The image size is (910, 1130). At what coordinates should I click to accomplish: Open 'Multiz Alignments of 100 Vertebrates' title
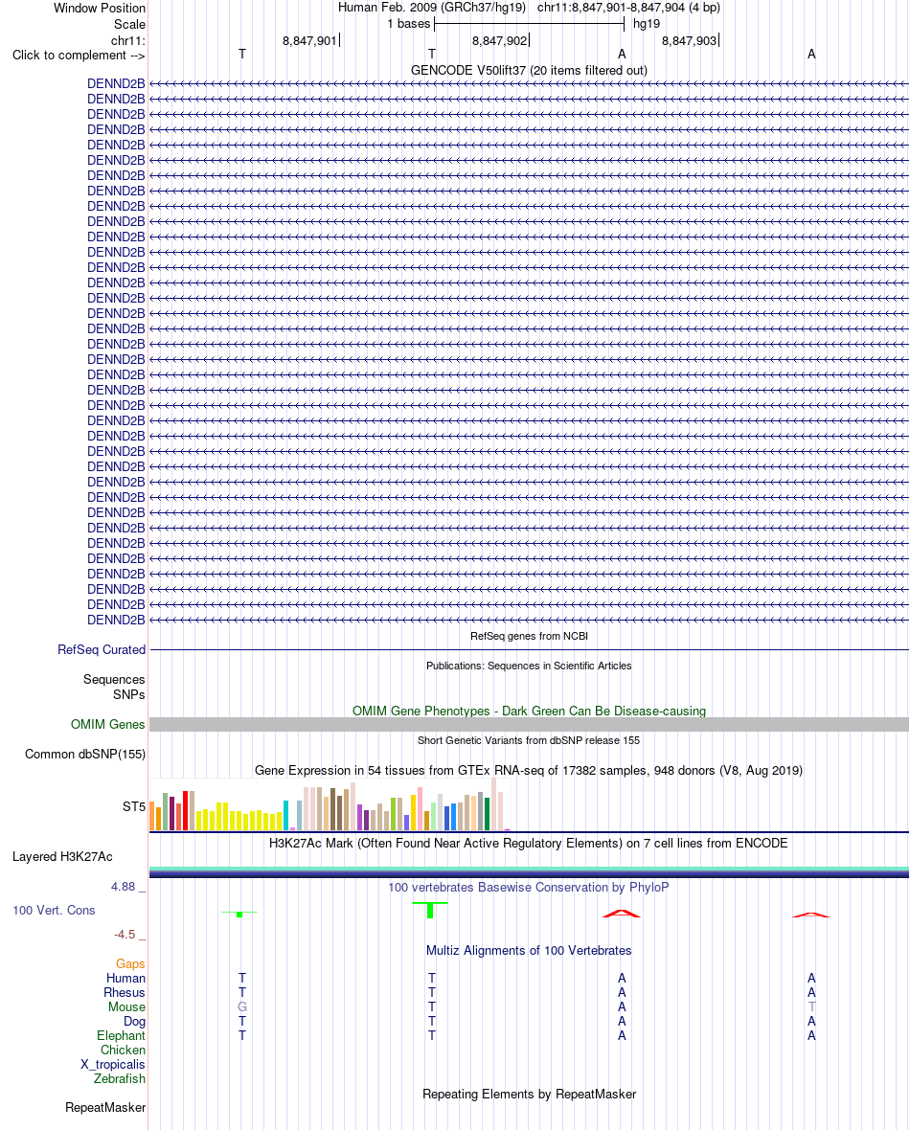point(529,951)
